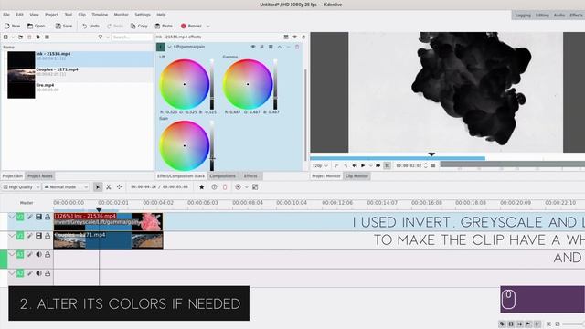Image resolution: width=585 pixels, height=329 pixels.
Task: Click the Gamma color wheel
Action: [x=248, y=84]
